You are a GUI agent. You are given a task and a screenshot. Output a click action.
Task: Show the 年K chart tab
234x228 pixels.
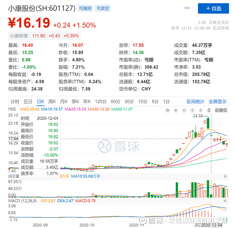coord(87,101)
